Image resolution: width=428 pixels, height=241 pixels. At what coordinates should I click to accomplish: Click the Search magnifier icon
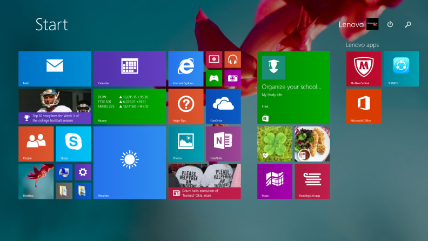click(408, 24)
